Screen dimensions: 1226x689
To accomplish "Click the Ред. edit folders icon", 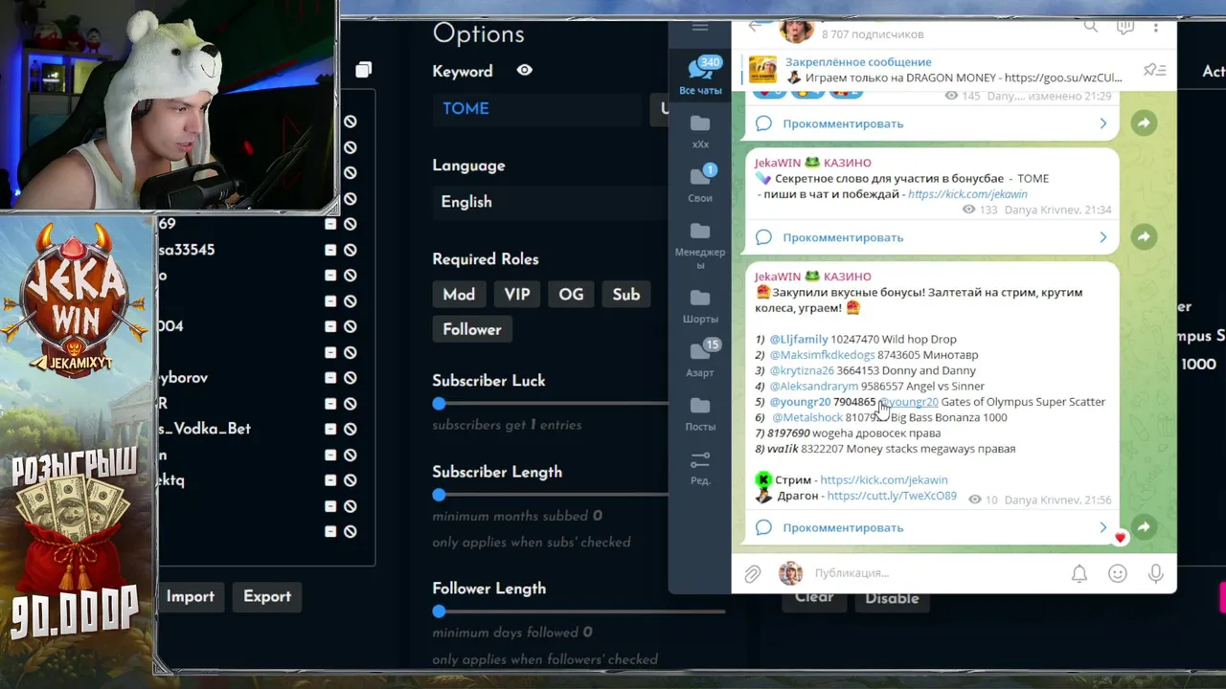I will click(700, 468).
